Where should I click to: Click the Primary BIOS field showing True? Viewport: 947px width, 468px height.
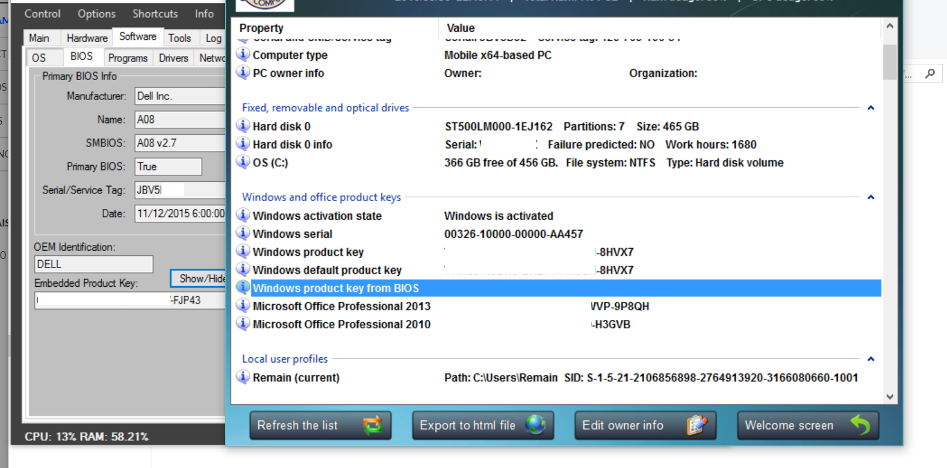click(168, 166)
